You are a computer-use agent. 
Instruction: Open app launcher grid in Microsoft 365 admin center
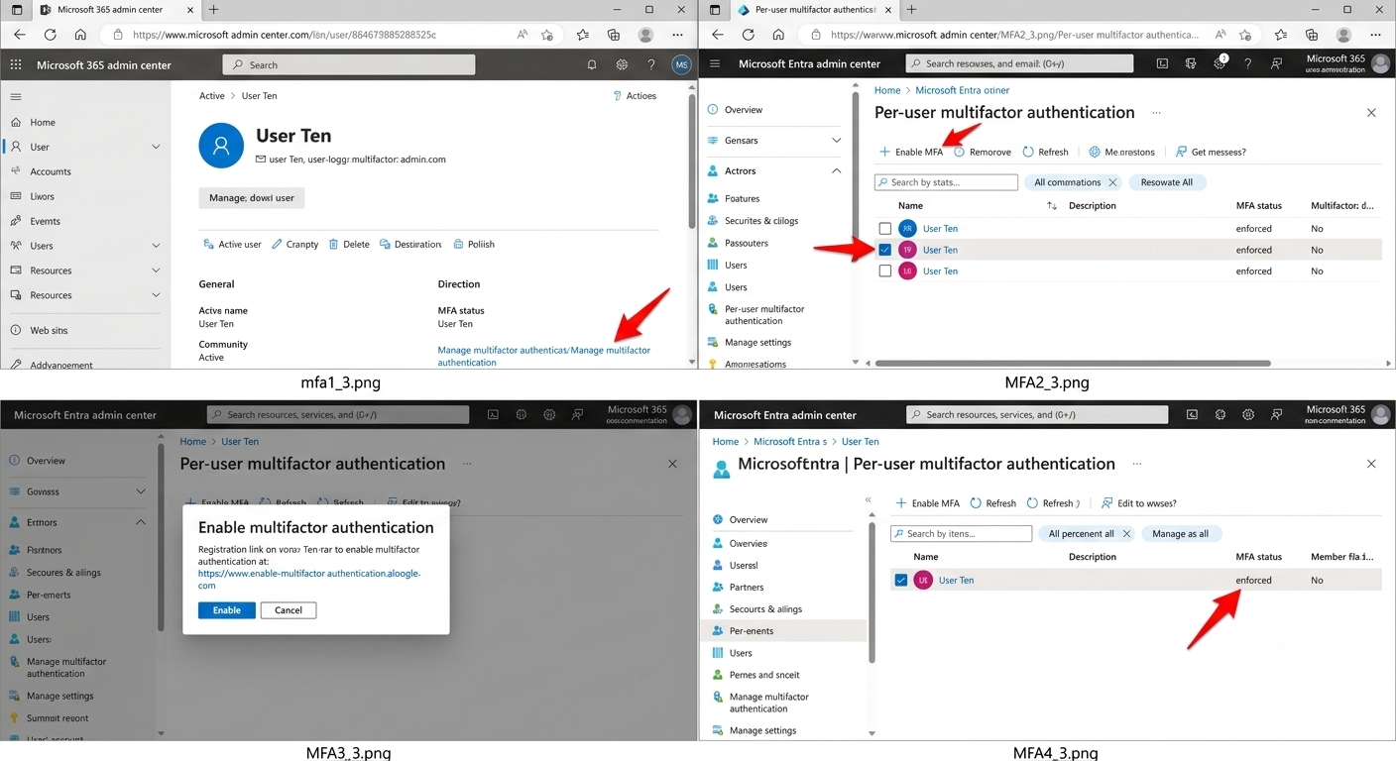[15, 64]
